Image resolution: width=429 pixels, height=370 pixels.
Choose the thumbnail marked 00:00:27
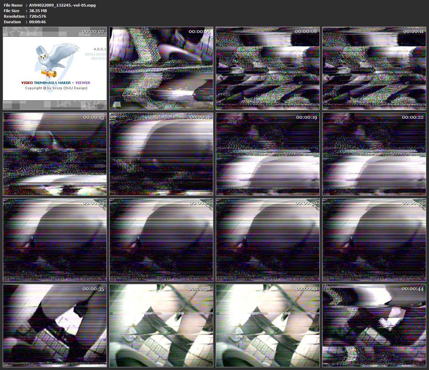click(x=161, y=240)
